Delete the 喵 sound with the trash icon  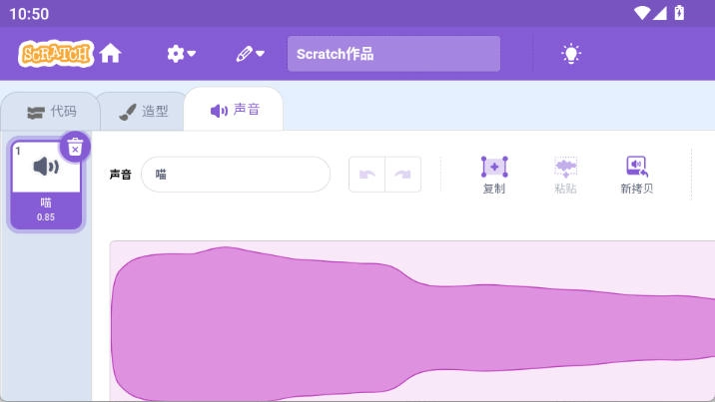75,147
